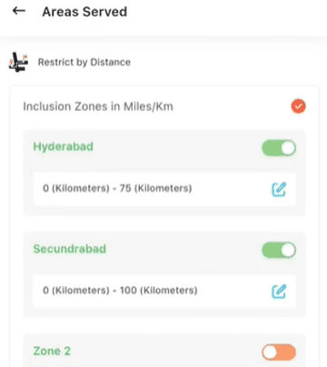Enable the Zone 2 toggle
327x367 pixels.
coord(279,352)
